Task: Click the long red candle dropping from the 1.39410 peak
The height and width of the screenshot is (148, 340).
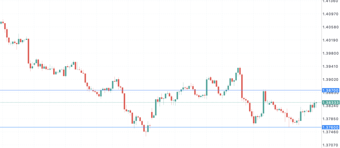Action: [242, 86]
